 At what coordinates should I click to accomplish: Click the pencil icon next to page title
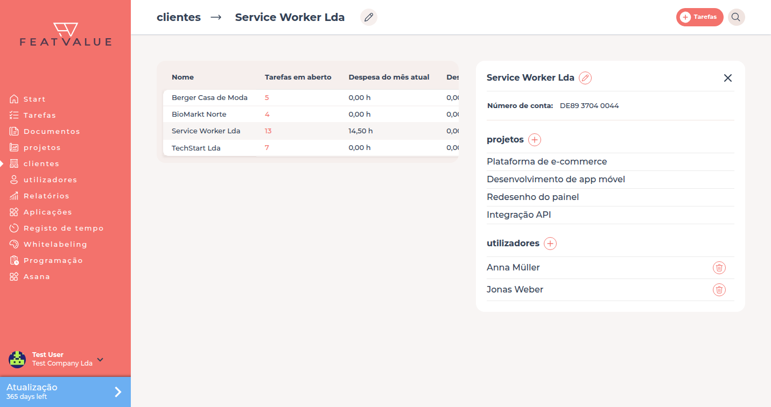(369, 17)
